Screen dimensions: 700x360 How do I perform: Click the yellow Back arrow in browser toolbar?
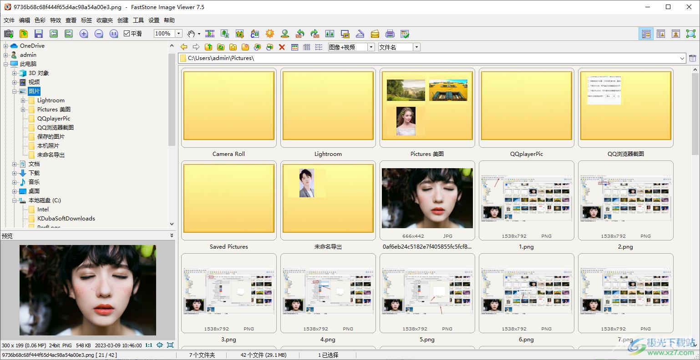pos(184,47)
